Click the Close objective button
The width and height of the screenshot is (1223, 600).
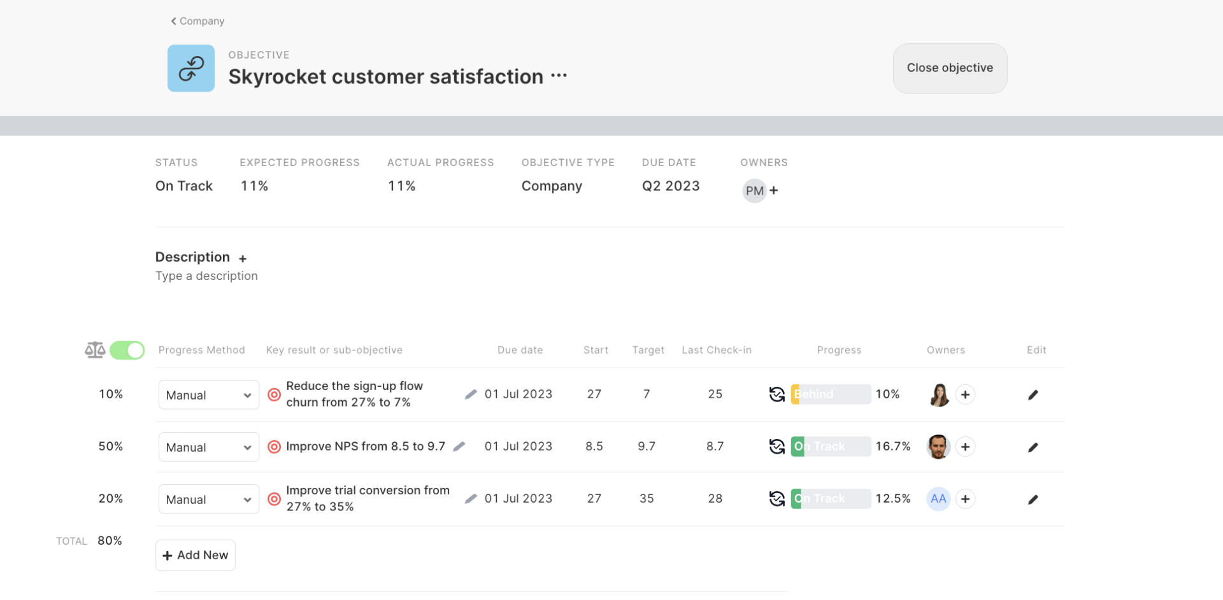950,67
